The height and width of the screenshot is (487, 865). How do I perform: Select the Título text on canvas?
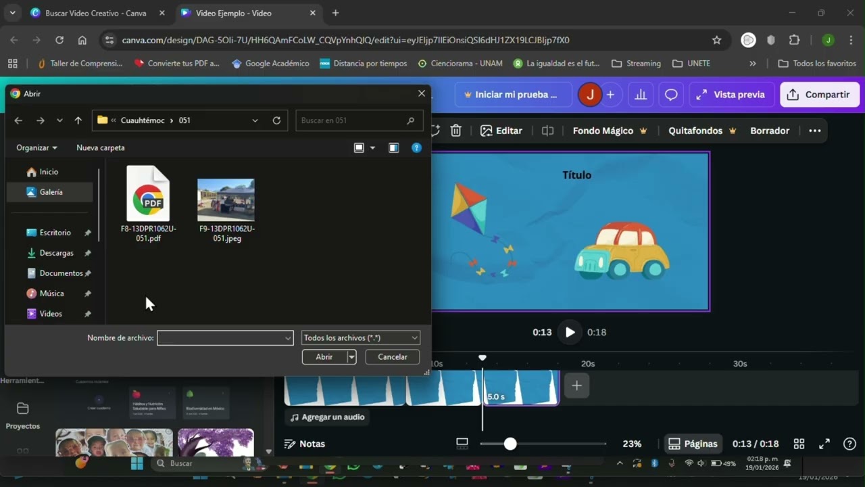pyautogui.click(x=576, y=175)
